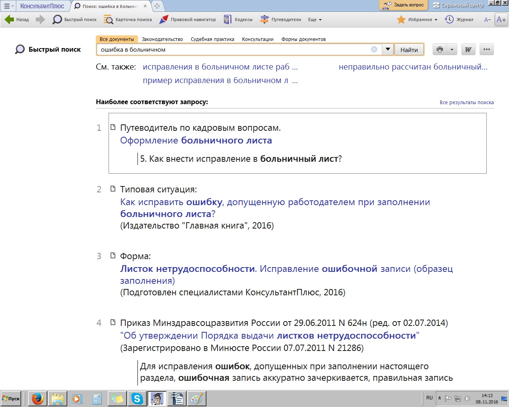509x407 pixels.
Task: Click the print icon button
Action: coord(439,50)
